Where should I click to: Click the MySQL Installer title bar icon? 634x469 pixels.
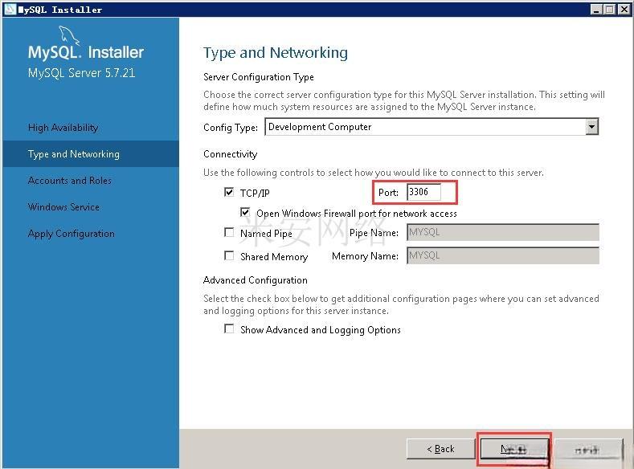point(9,9)
